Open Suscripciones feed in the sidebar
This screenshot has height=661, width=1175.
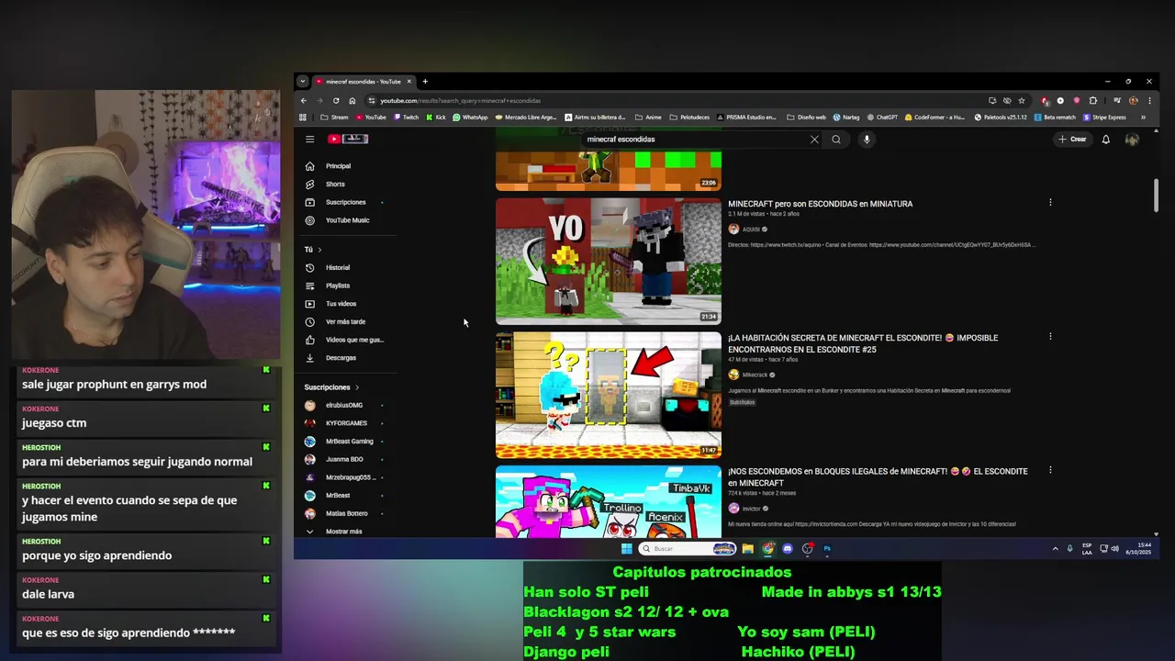(x=346, y=202)
